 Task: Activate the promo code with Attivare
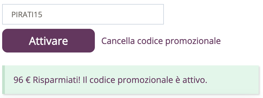(x=49, y=41)
